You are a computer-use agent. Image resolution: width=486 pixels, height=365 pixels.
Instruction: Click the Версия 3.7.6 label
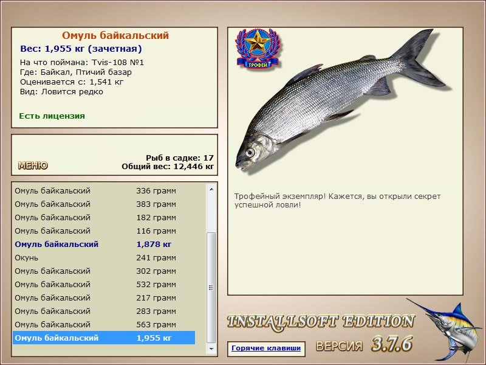point(364,344)
